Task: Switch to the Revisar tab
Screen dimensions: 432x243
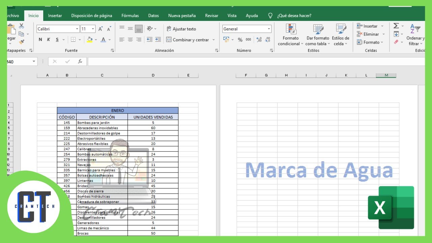Action: tap(212, 16)
